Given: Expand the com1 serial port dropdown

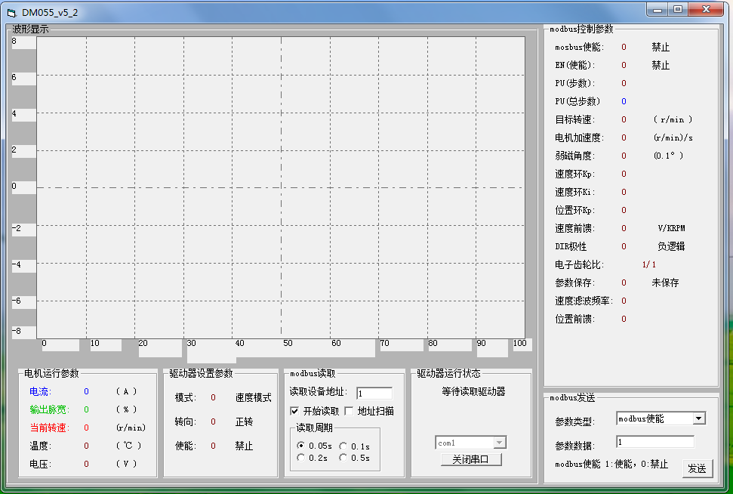Looking at the screenshot, I should 500,443.
